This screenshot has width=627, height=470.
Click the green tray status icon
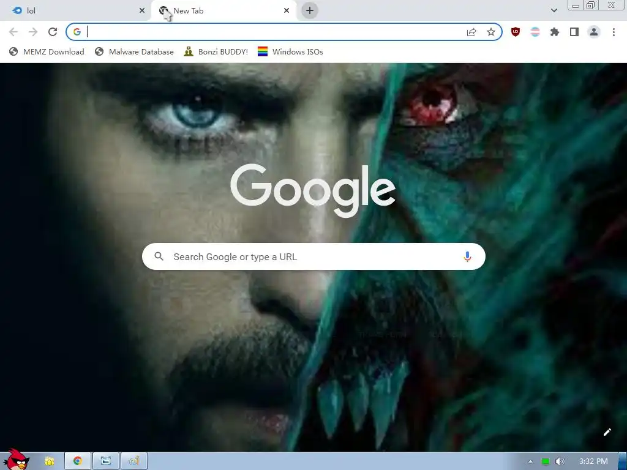tap(546, 461)
